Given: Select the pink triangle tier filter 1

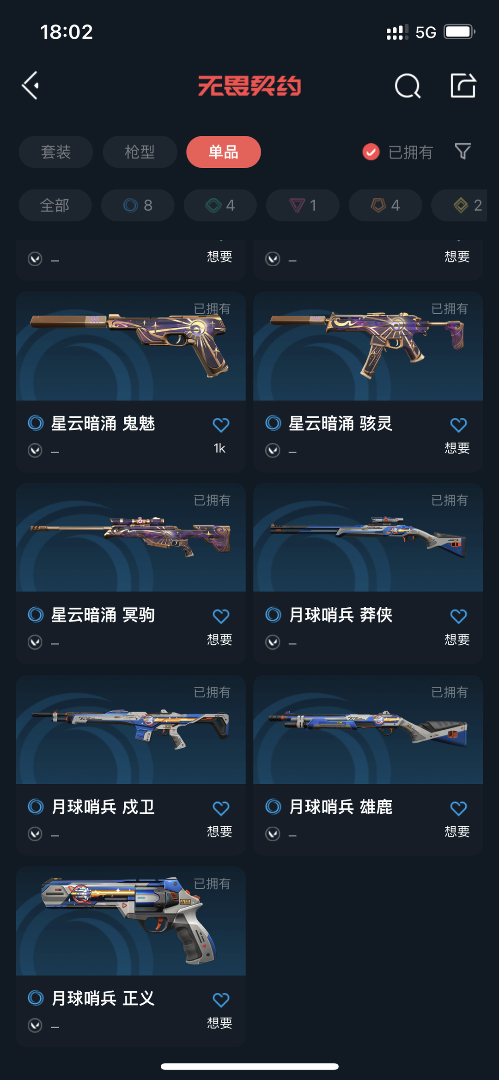Looking at the screenshot, I should tap(303, 205).
